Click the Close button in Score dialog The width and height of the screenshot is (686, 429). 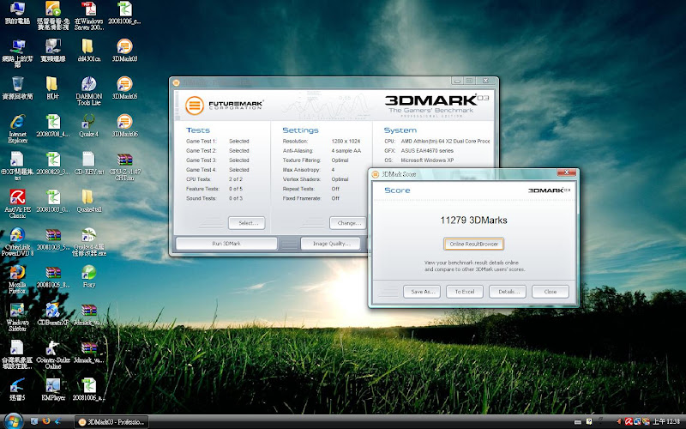pyautogui.click(x=551, y=292)
